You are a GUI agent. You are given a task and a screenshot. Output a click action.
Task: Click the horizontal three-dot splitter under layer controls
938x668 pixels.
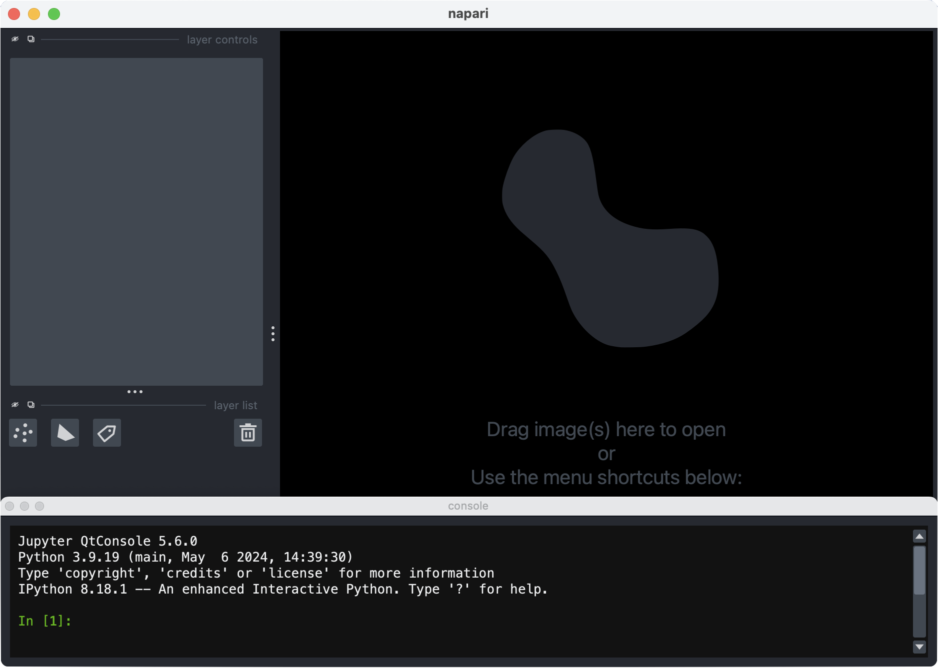point(135,392)
